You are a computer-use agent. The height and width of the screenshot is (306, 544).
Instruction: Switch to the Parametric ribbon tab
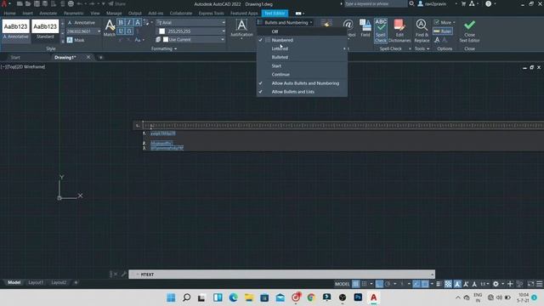click(x=74, y=14)
